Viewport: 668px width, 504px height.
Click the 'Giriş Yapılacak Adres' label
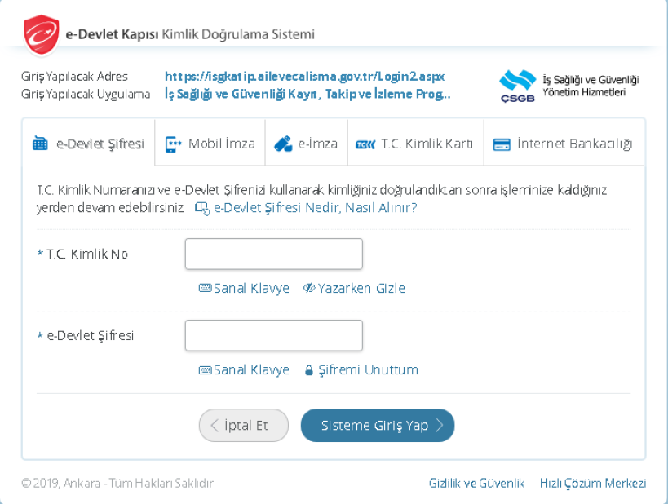[74, 77]
